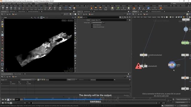Click the Flames pyro shelf icon

coord(91,8)
